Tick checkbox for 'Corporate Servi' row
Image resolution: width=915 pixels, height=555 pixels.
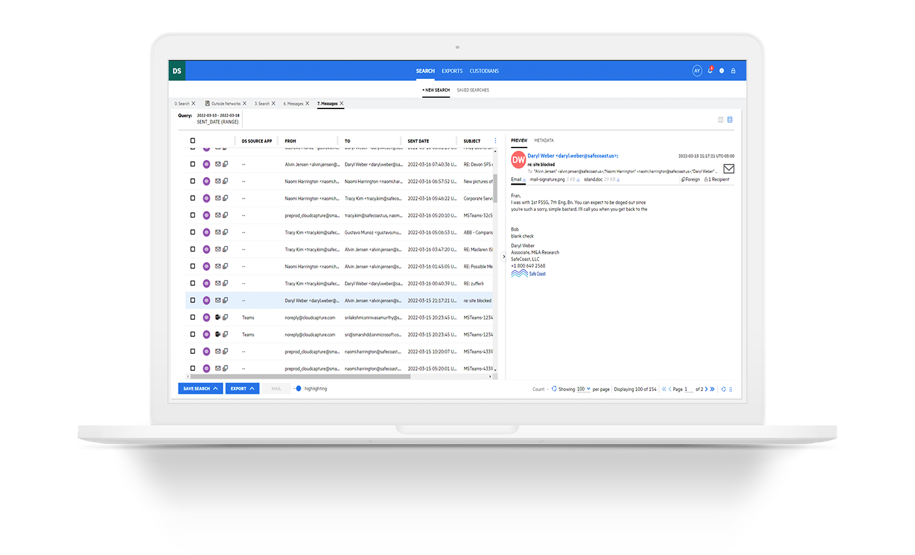coord(193,198)
